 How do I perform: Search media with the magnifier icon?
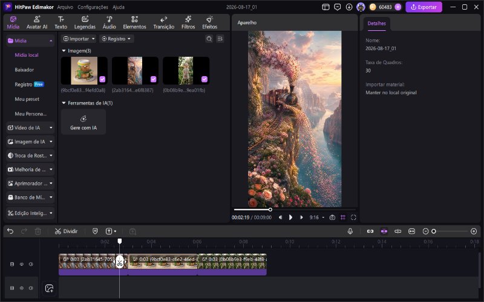(x=209, y=39)
